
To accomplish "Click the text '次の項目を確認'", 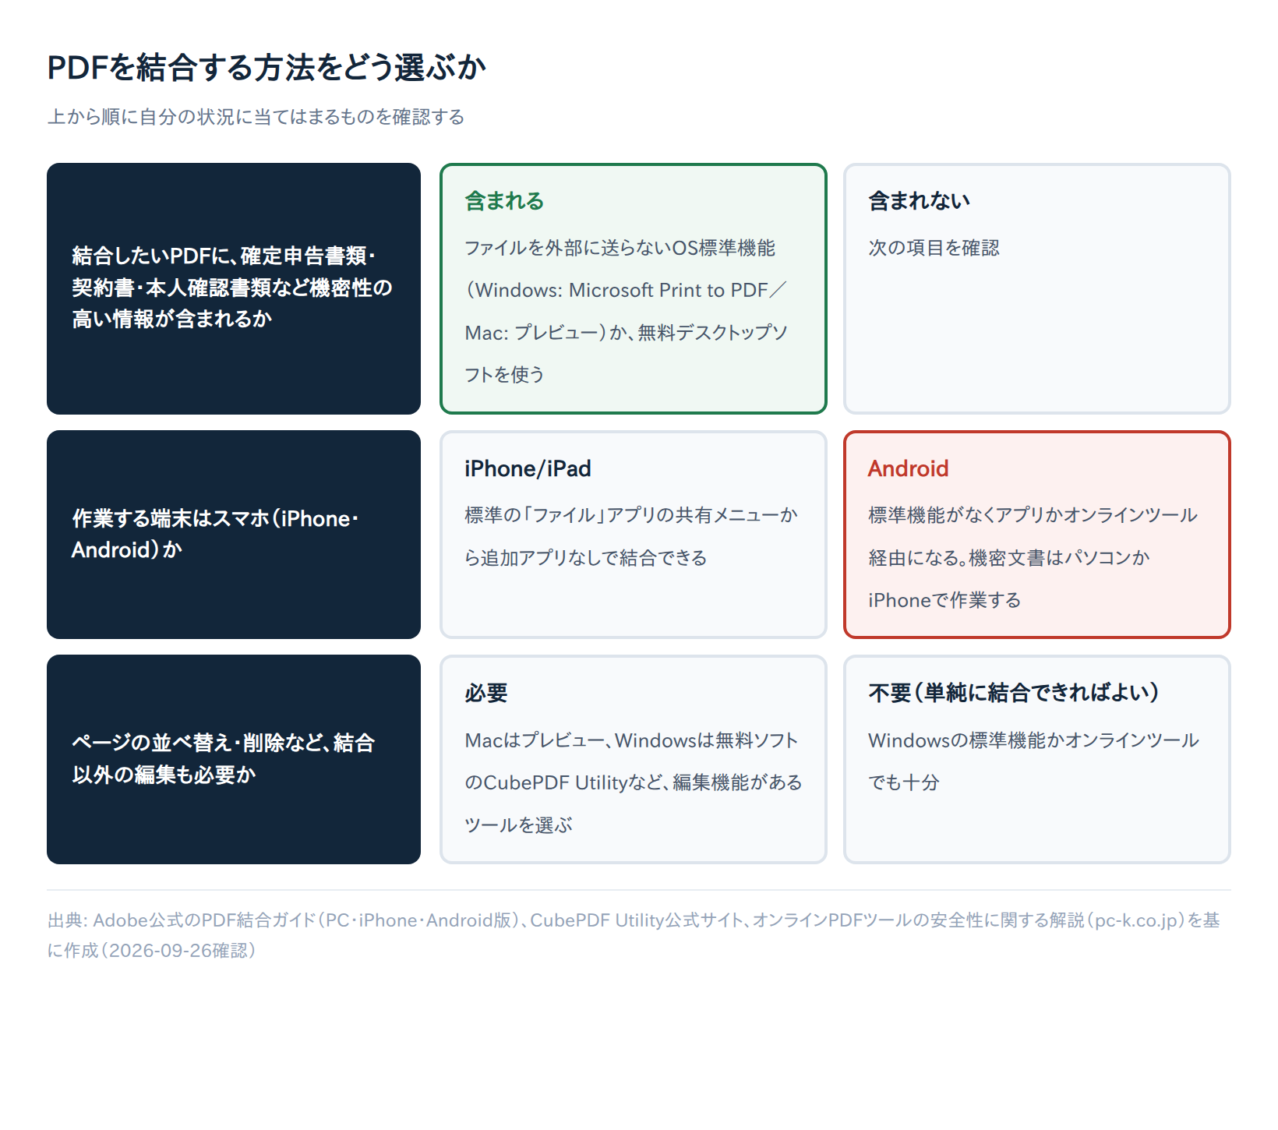I will coord(934,248).
